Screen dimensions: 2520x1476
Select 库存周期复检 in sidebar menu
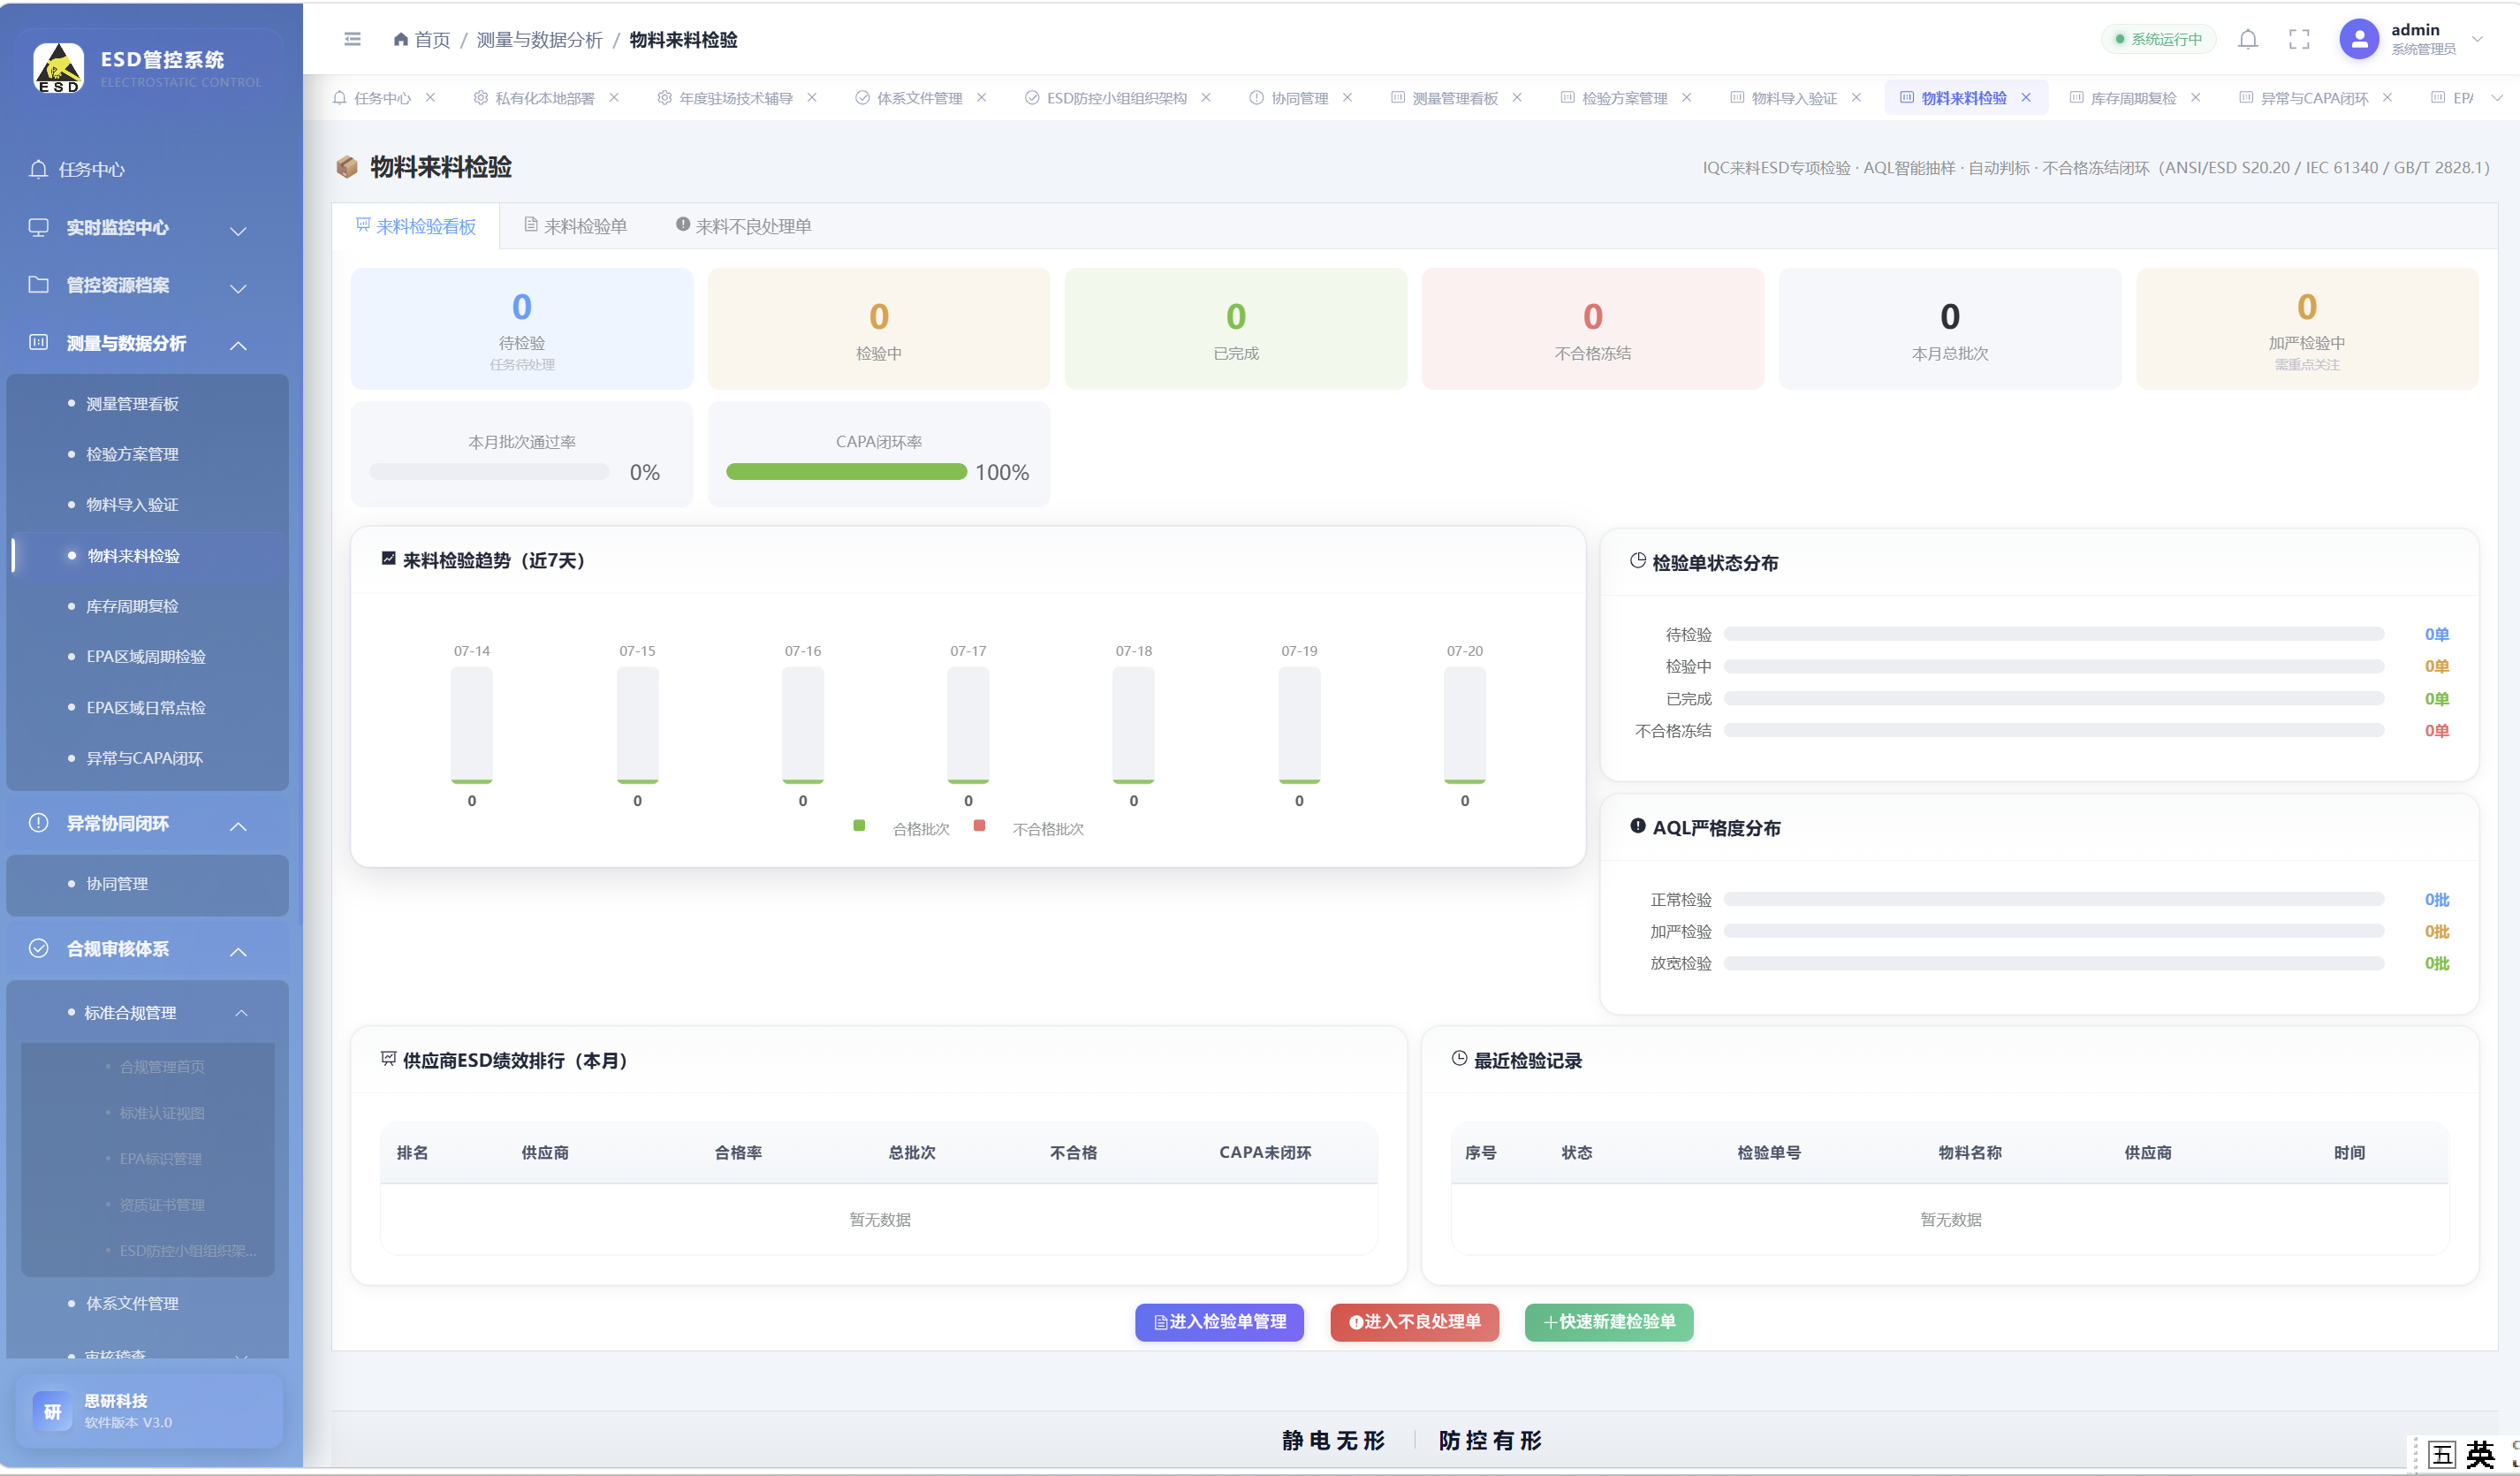point(133,606)
